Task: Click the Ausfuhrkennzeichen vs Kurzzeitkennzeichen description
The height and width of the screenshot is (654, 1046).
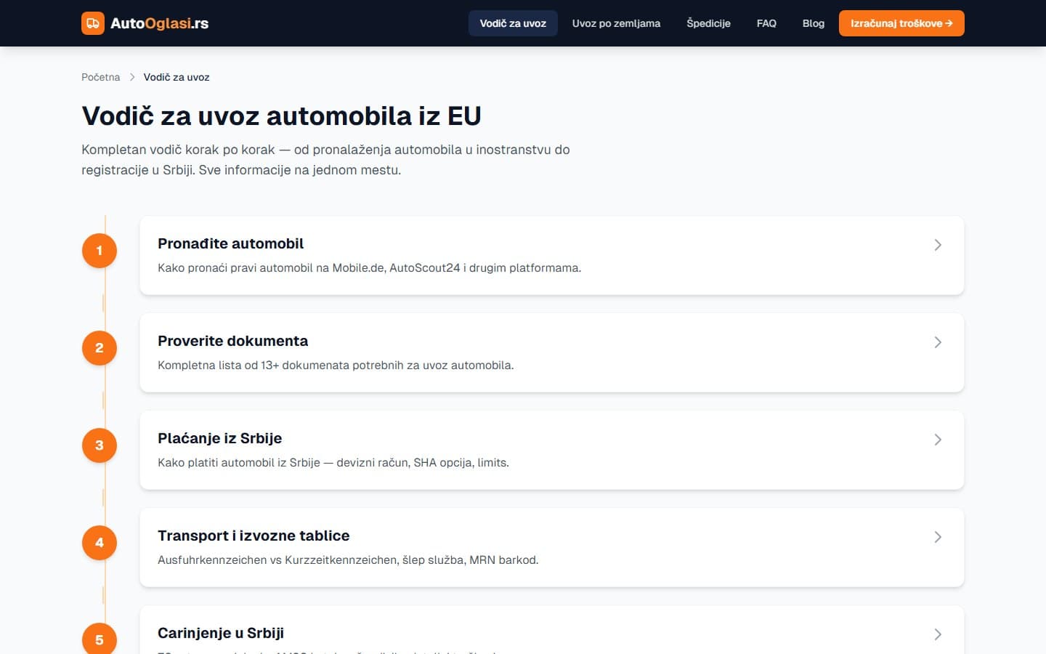Action: click(x=348, y=560)
